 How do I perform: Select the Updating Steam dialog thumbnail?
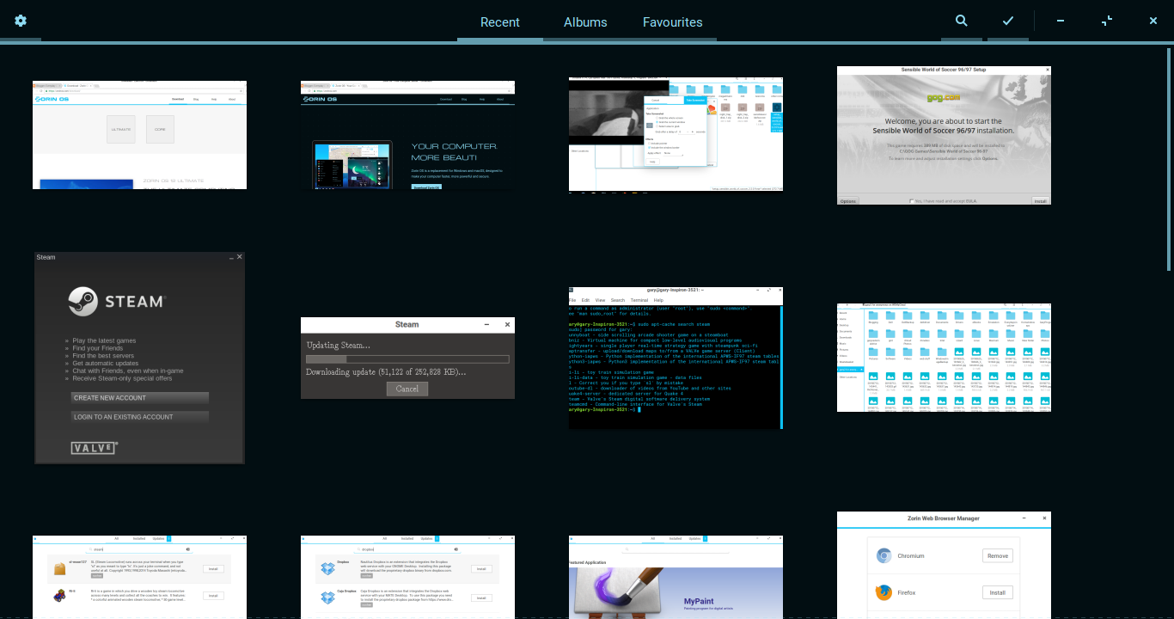[x=407, y=358]
